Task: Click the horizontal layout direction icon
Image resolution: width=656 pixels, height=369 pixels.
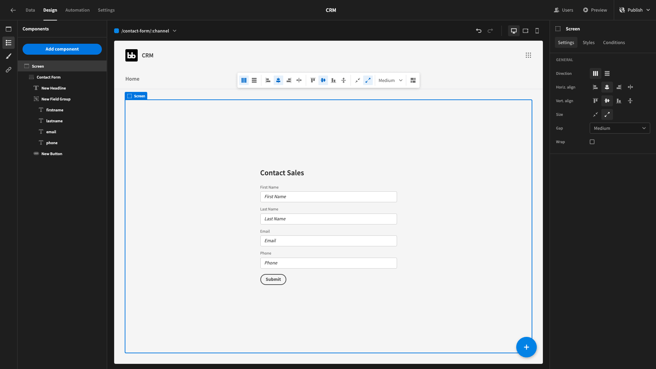Action: tap(595, 73)
